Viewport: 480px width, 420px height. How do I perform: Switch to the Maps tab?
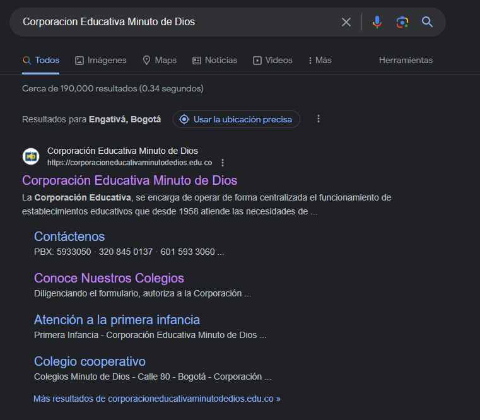pos(160,61)
